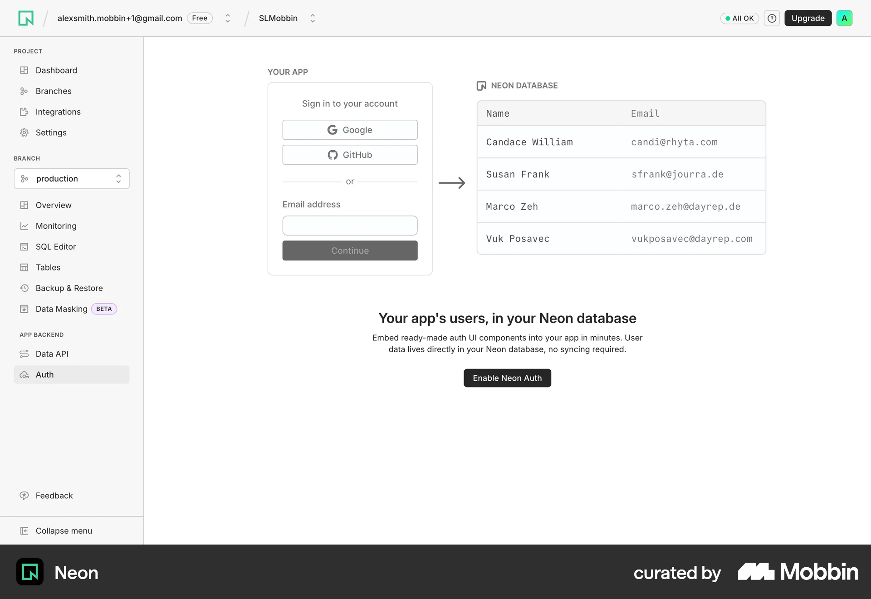The width and height of the screenshot is (871, 599).
Task: Click the Overview icon
Action: click(x=24, y=205)
